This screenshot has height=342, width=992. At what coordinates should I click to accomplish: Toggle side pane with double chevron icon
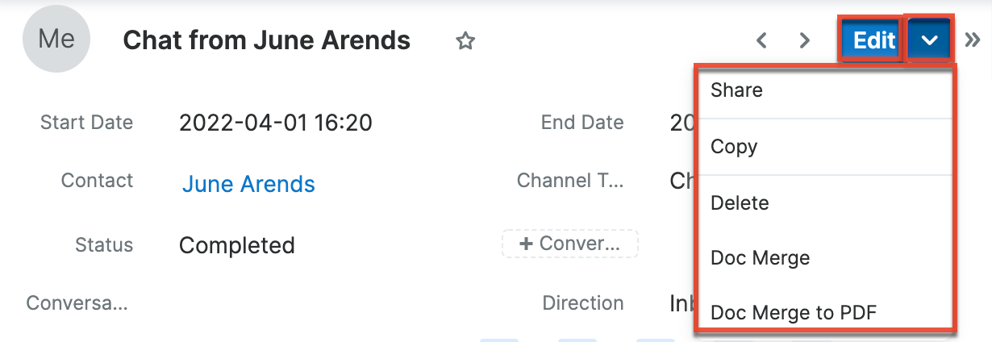[x=972, y=40]
